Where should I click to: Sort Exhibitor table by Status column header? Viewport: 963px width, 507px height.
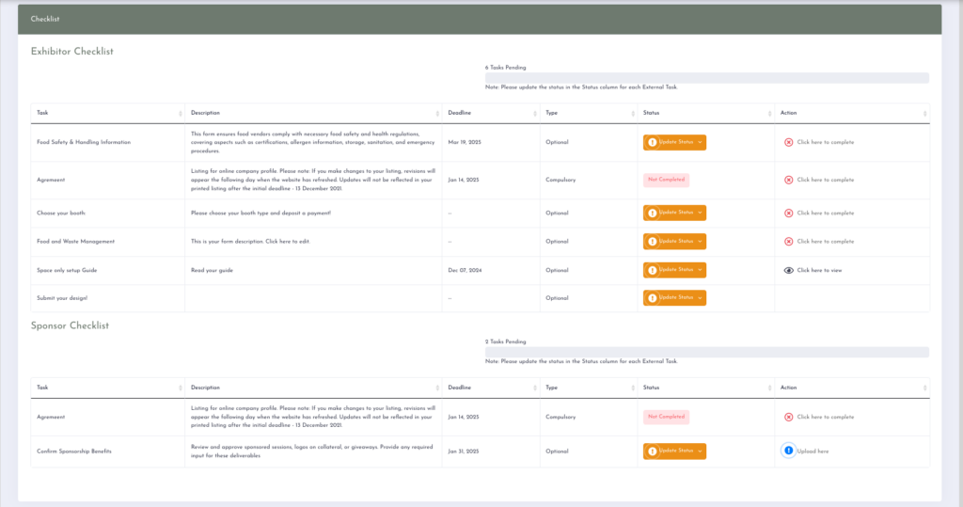coord(651,113)
